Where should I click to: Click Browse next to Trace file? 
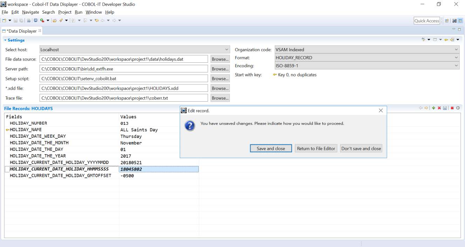click(220, 98)
